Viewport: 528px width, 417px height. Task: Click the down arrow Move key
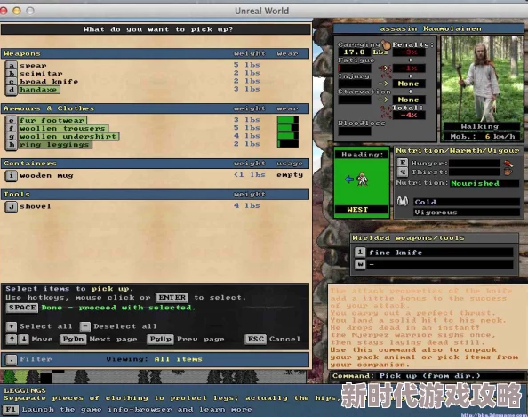(x=23, y=339)
